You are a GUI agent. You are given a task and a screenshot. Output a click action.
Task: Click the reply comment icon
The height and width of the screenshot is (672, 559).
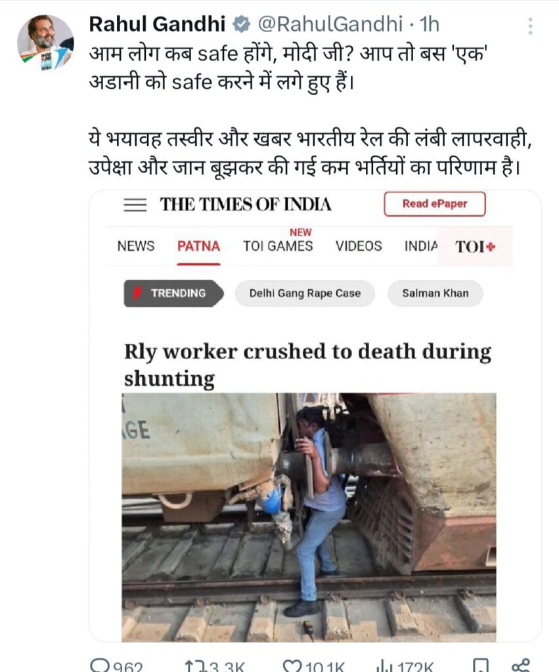100,666
